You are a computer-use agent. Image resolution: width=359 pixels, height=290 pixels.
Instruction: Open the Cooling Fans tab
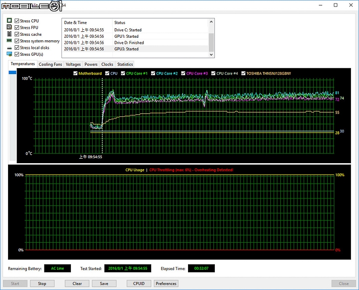point(50,64)
